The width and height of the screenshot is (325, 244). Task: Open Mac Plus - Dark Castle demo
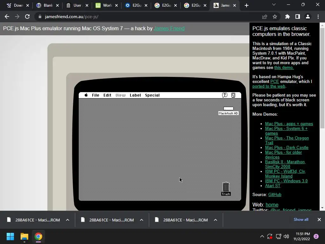287,147
